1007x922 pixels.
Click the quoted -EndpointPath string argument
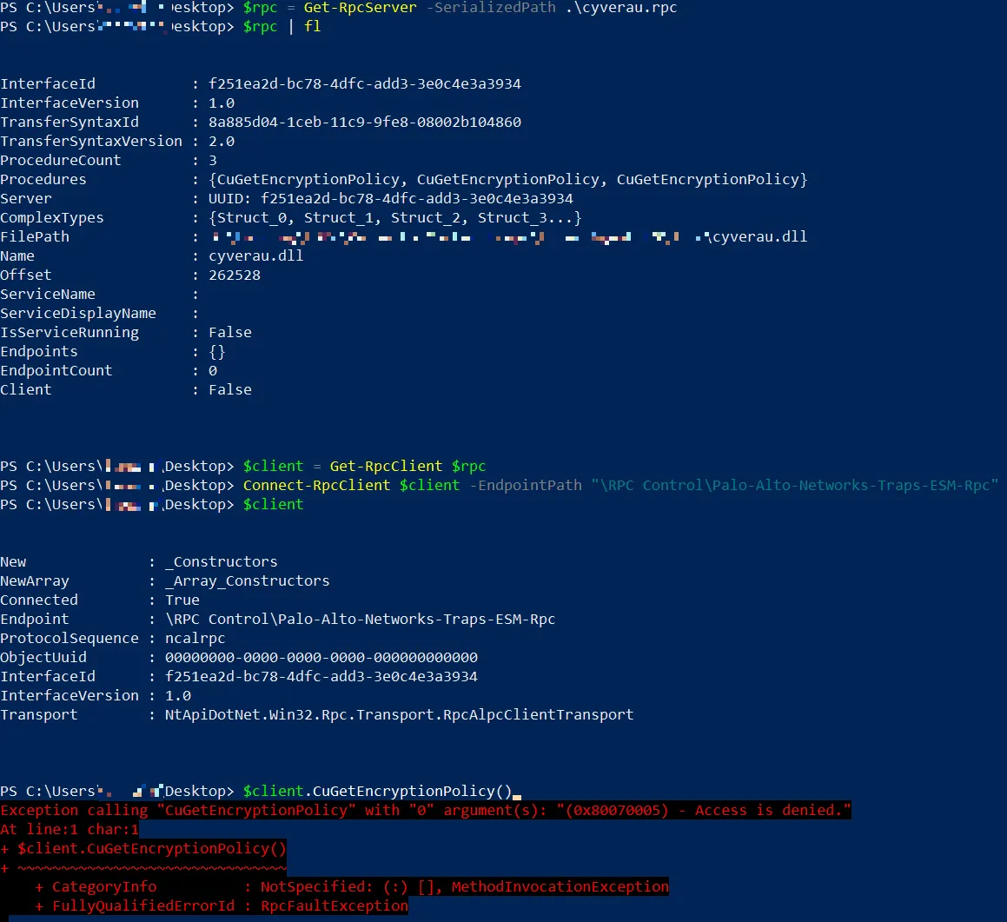point(794,485)
